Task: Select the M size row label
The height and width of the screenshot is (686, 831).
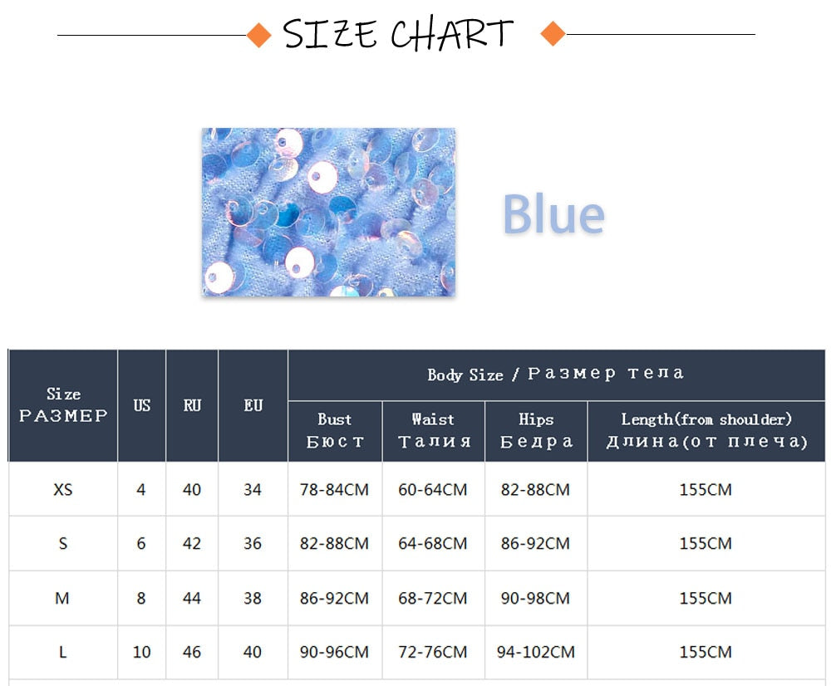Action: pyautogui.click(x=63, y=598)
